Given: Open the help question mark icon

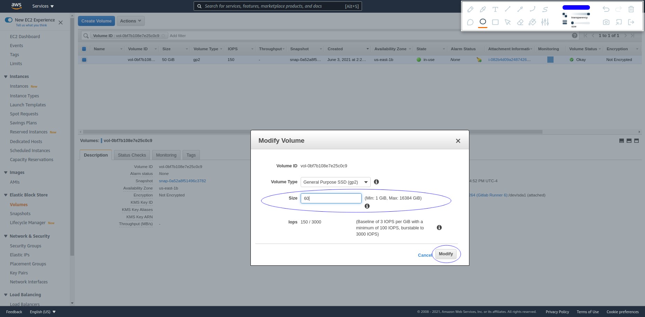Looking at the screenshot, I should point(575,36).
